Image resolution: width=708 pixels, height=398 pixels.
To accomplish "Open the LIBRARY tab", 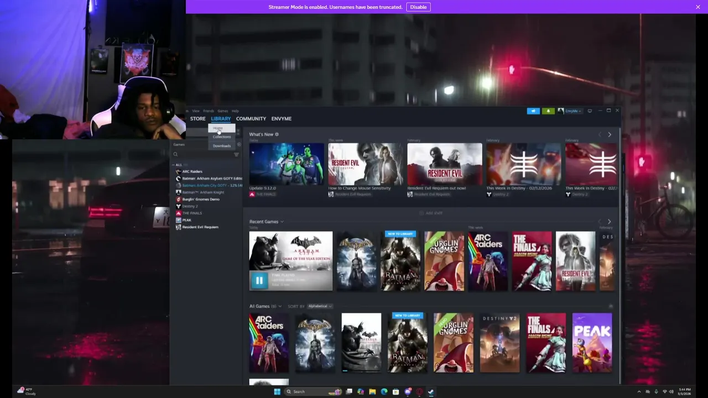I will tap(221, 119).
